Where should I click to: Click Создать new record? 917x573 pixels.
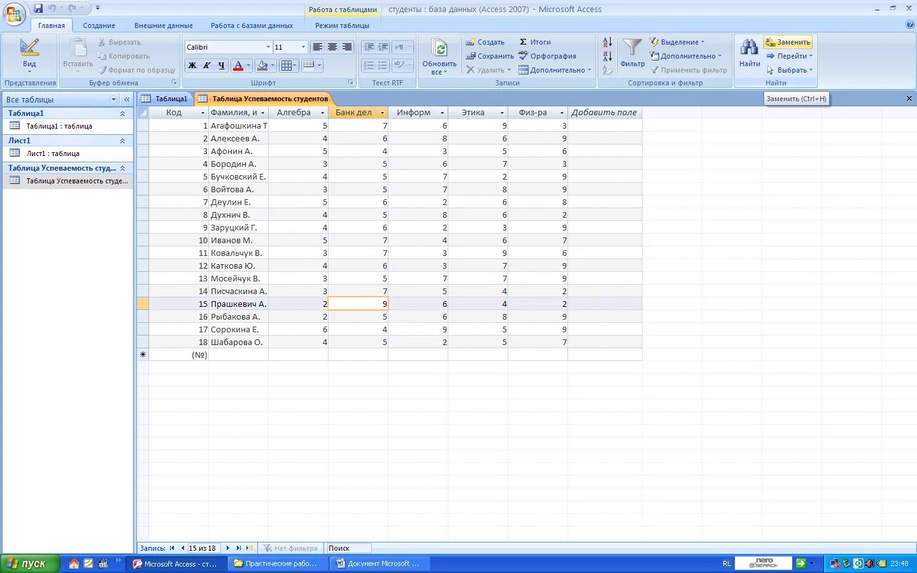tap(485, 42)
